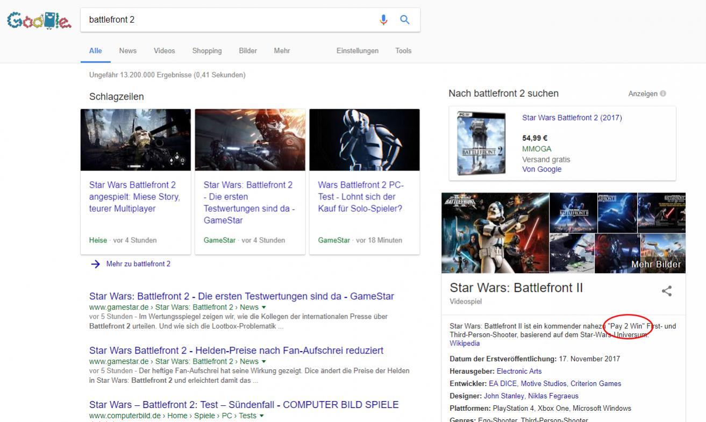Expand the Mehr menu

coord(282,51)
